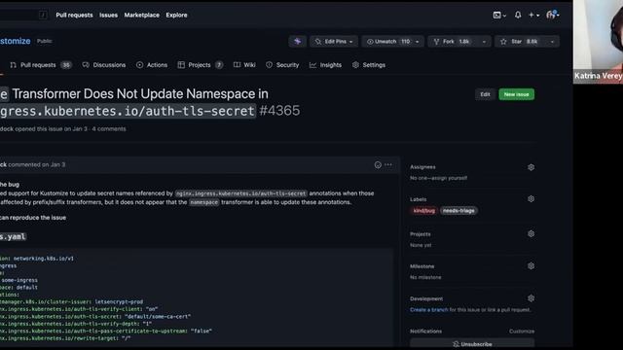Click the sparkle icon button beside Edit Pins
Image resolution: width=623 pixels, height=350 pixels.
point(298,41)
